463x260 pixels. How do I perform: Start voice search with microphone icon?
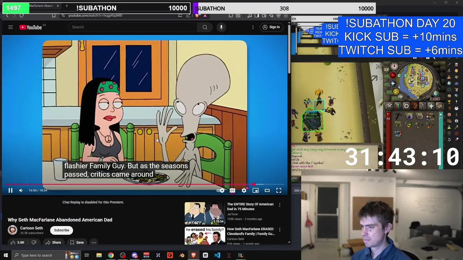pyautogui.click(x=221, y=27)
